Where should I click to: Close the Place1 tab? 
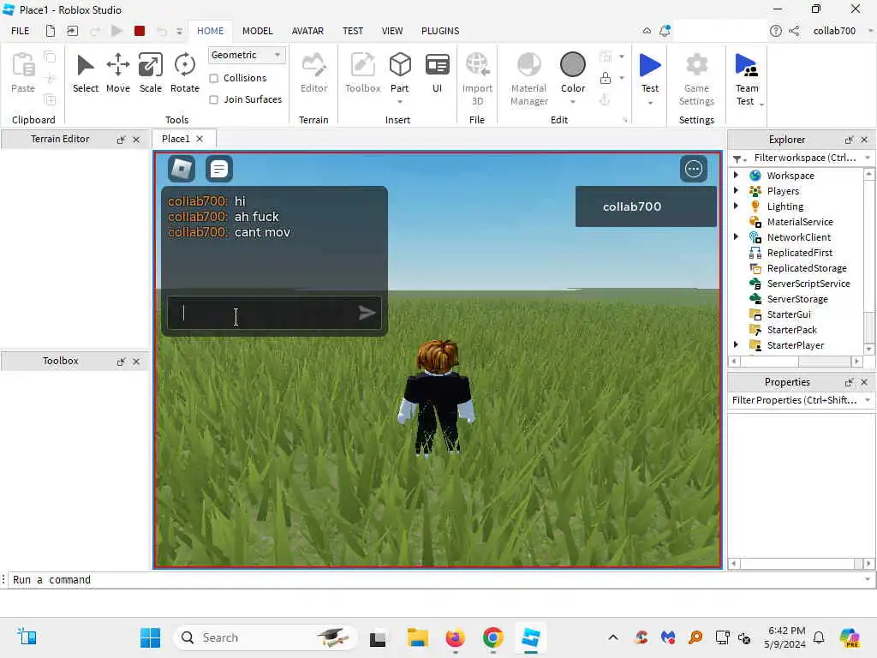click(x=200, y=139)
